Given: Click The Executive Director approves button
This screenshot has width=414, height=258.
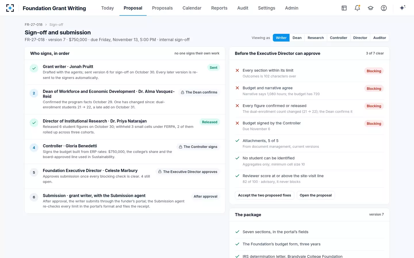Looking at the screenshot, I should (x=188, y=172).
